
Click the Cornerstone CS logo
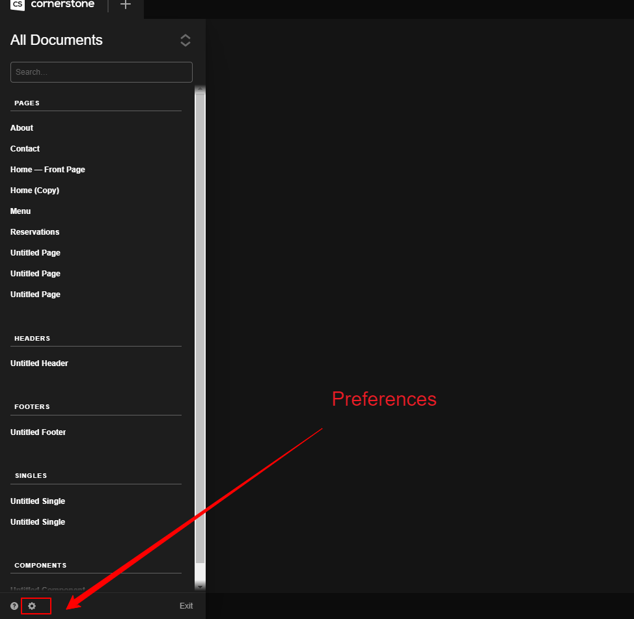point(18,5)
